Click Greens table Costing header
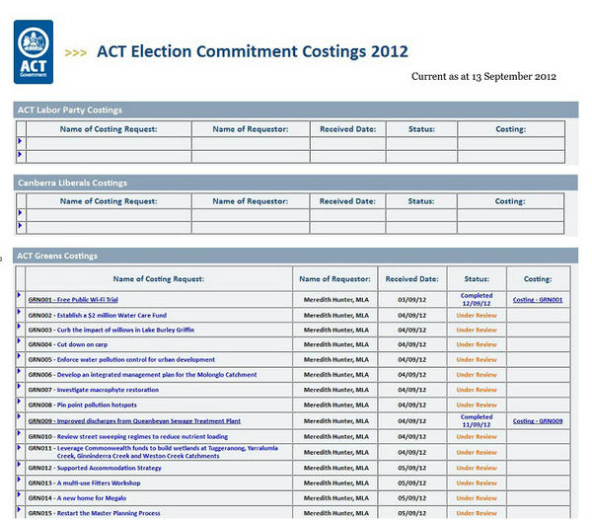The width and height of the screenshot is (592, 520). (x=538, y=279)
